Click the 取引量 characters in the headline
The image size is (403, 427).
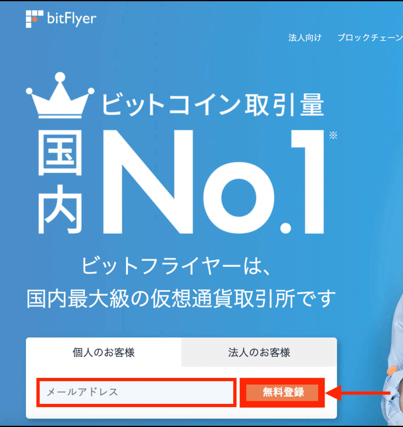[284, 105]
